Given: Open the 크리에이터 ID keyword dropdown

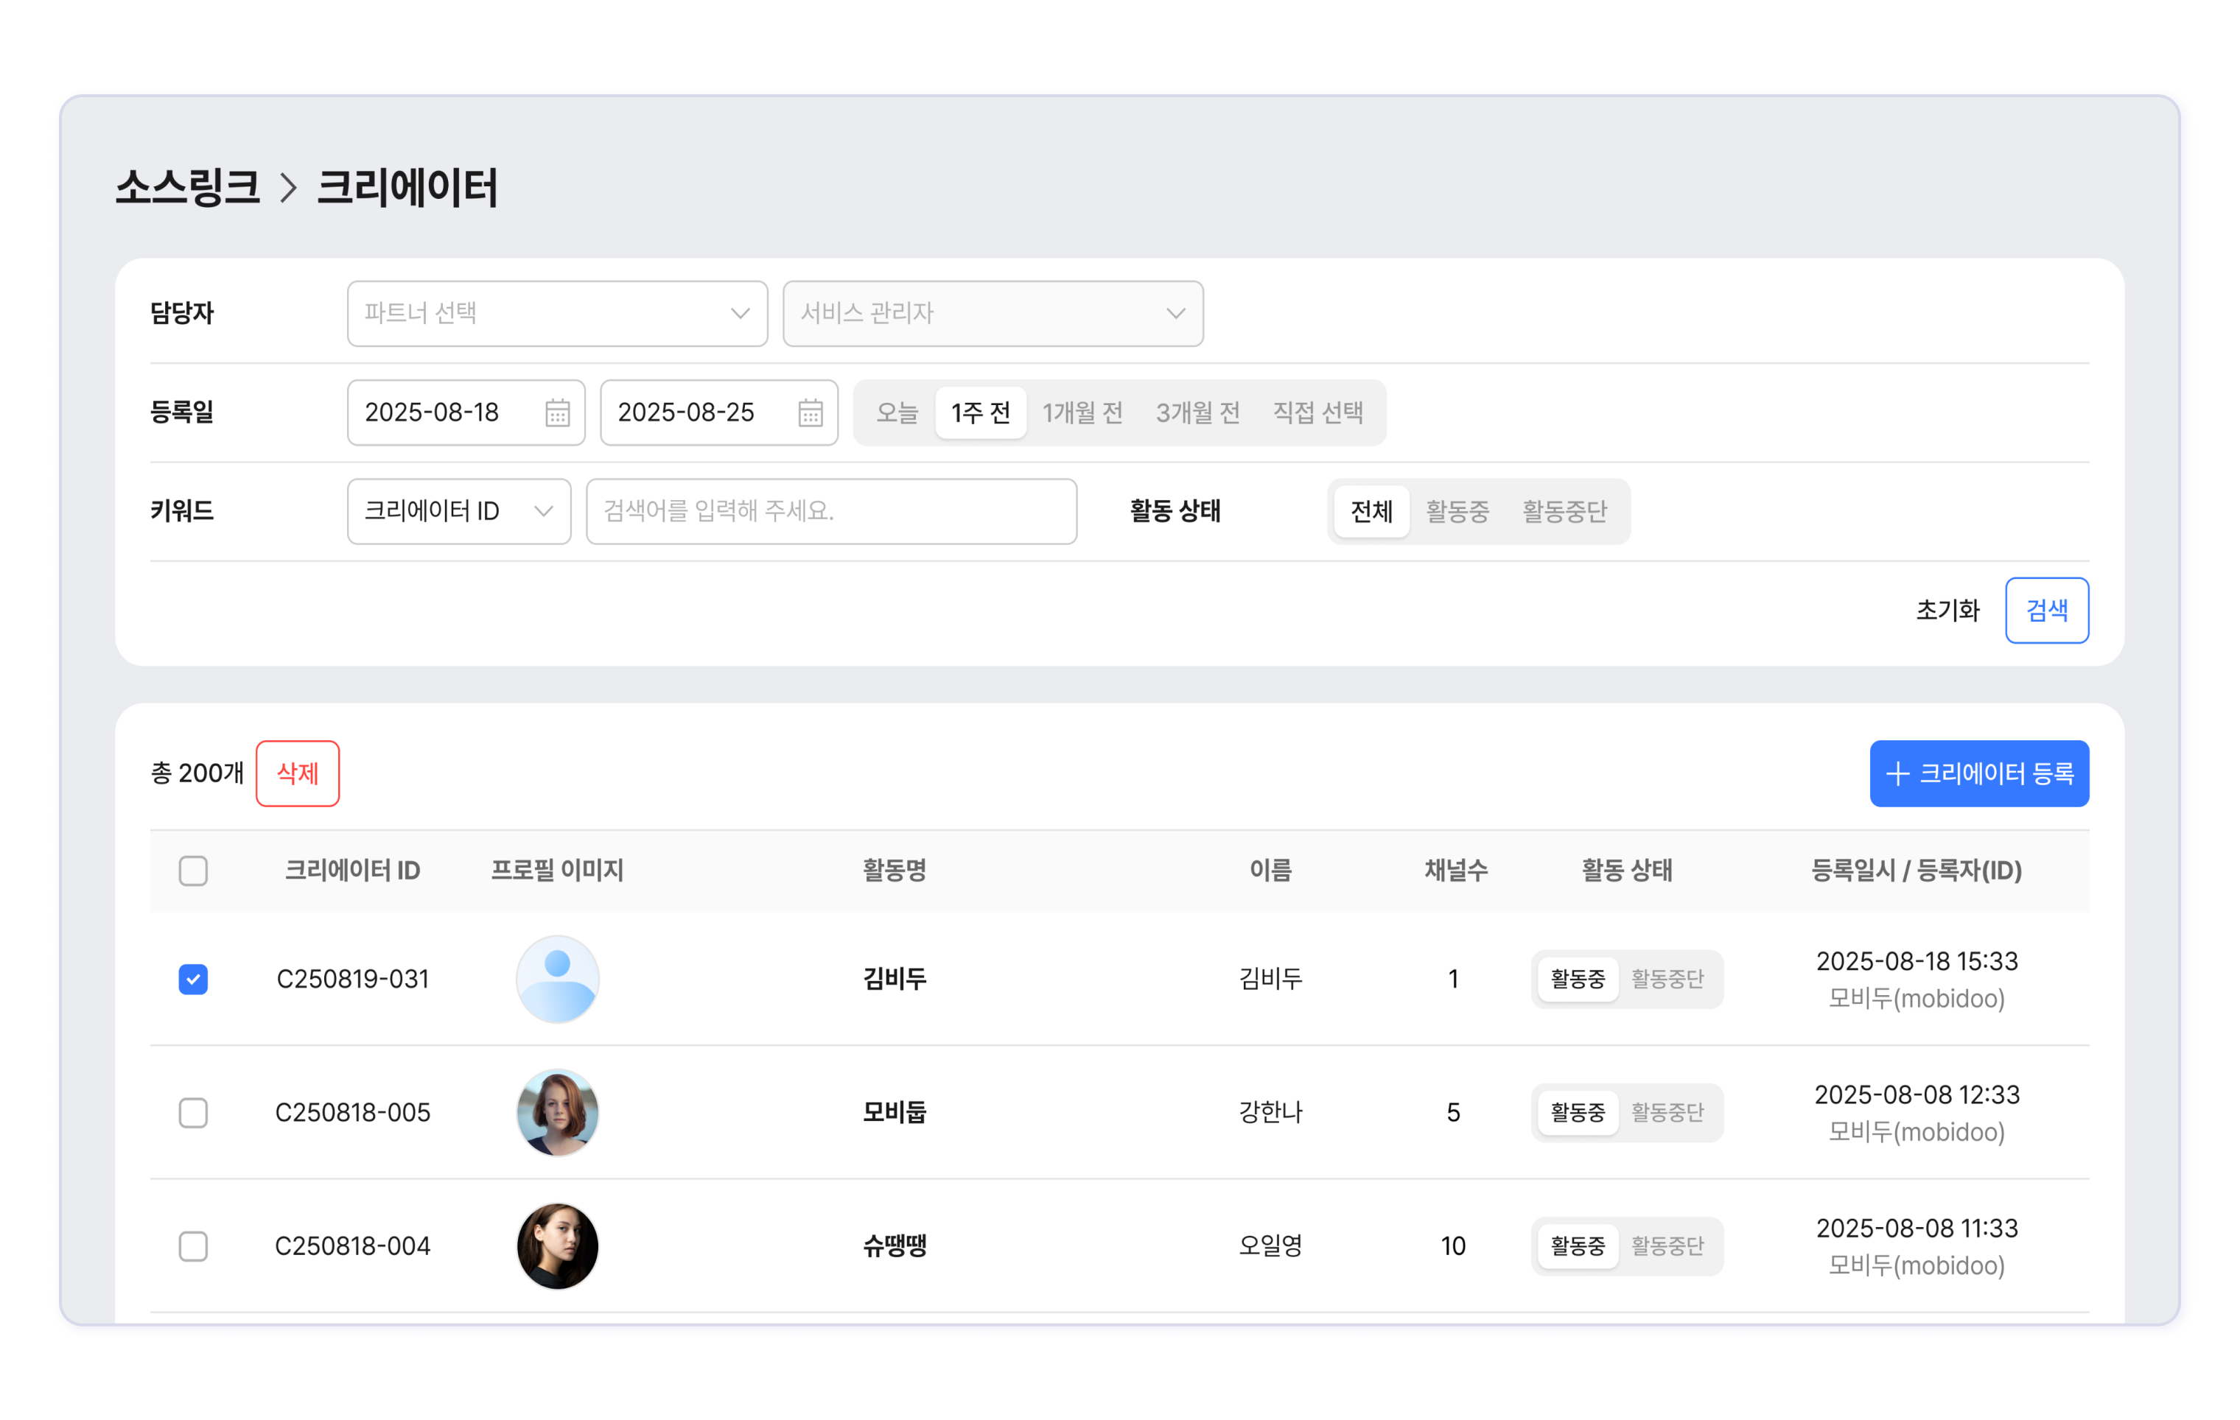Looking at the screenshot, I should click(x=458, y=511).
